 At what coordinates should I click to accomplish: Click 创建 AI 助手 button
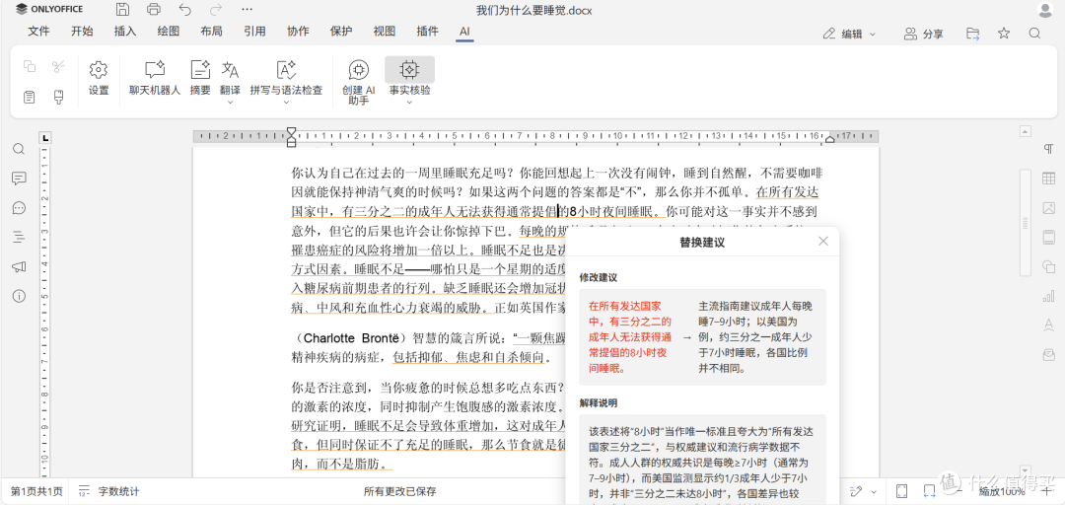click(x=359, y=82)
